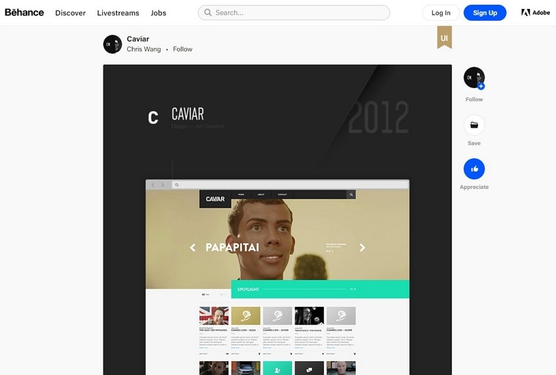Go to the Livestreams section
Viewport: 556px width, 375px height.
pyautogui.click(x=118, y=13)
